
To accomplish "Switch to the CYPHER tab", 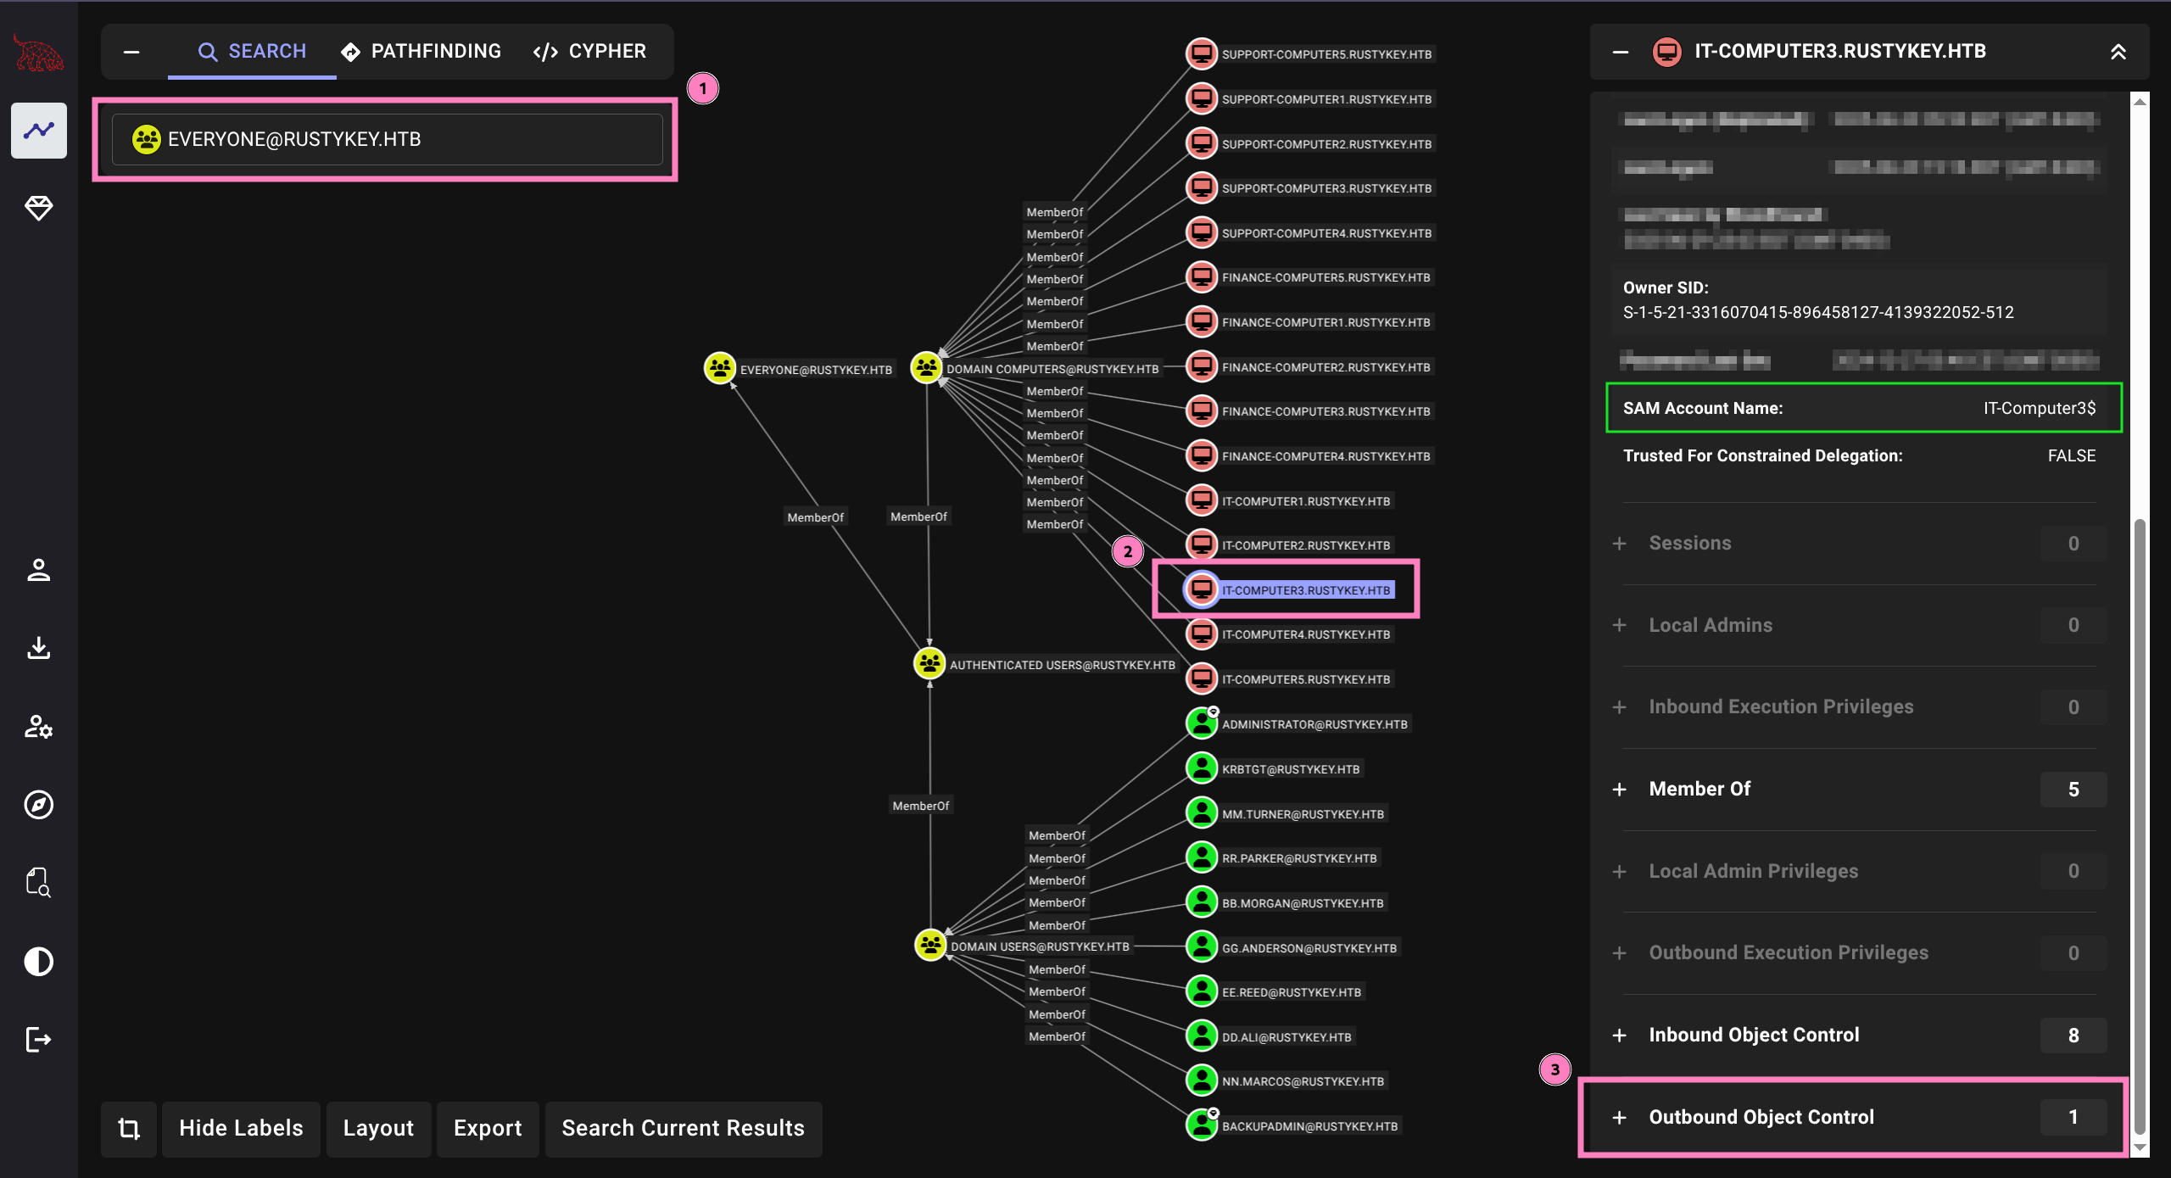I will click(590, 52).
